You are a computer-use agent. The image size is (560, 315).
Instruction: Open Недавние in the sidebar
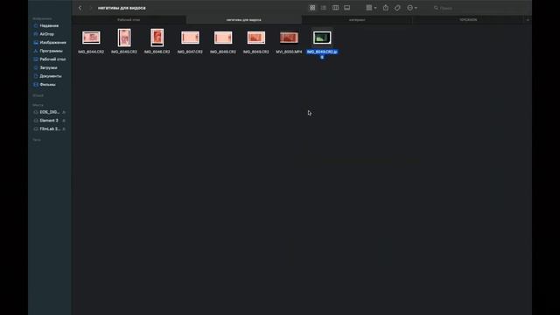49,25
